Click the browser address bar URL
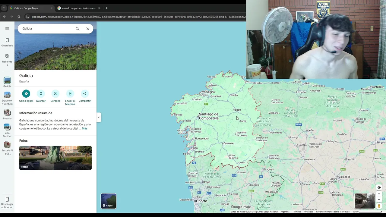 point(138,17)
